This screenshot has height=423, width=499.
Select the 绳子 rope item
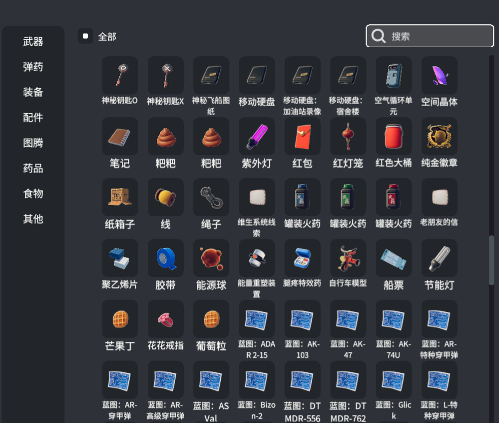(x=211, y=197)
